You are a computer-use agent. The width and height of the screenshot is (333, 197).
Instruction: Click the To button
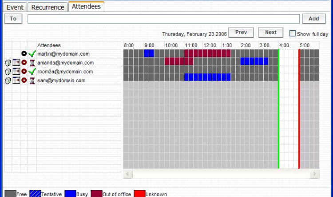(x=13, y=19)
